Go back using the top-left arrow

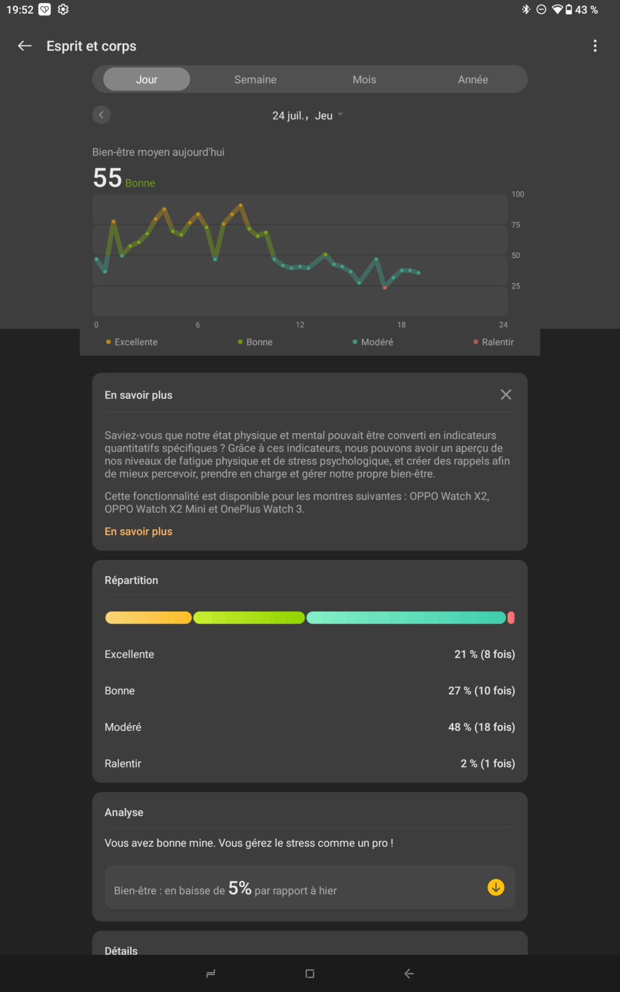coord(25,46)
